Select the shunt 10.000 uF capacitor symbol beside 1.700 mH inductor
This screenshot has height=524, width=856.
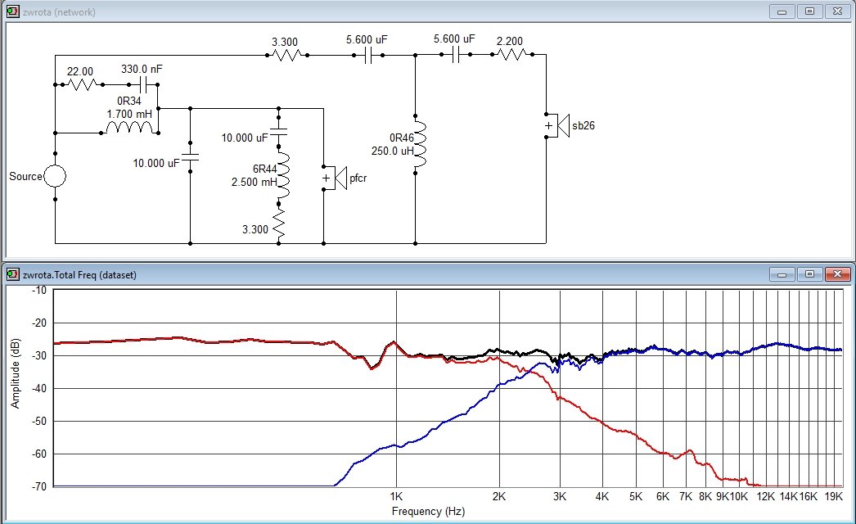pos(190,157)
